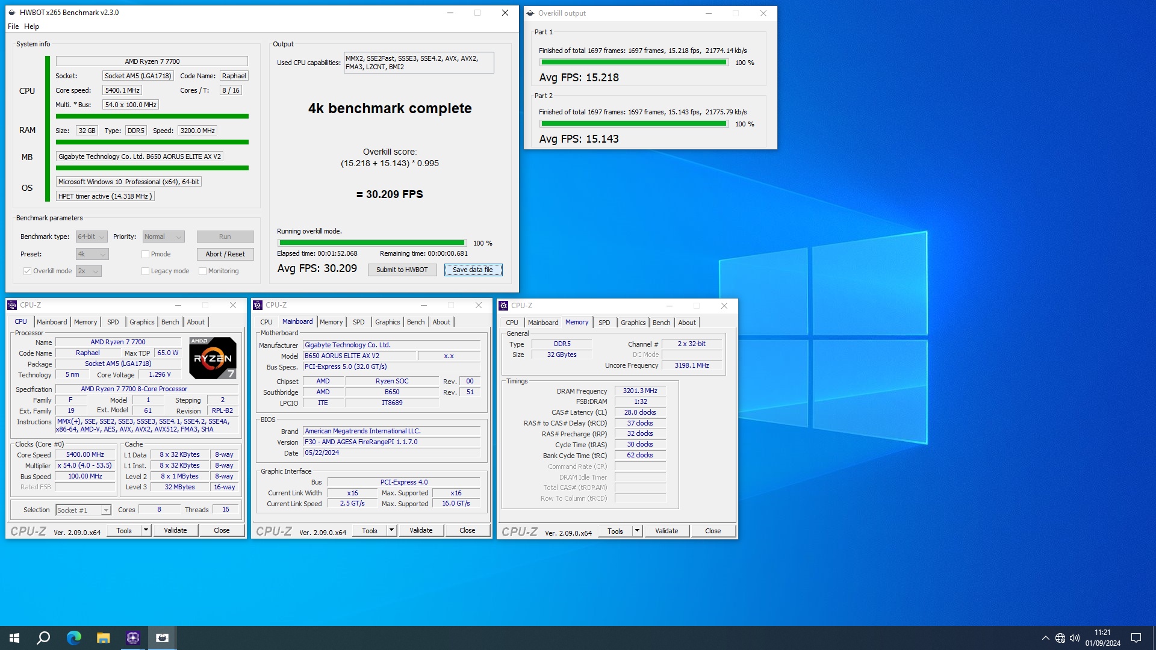This screenshot has height=650, width=1156.
Task: Open the File menu in HWBOT
Action: coord(13,26)
